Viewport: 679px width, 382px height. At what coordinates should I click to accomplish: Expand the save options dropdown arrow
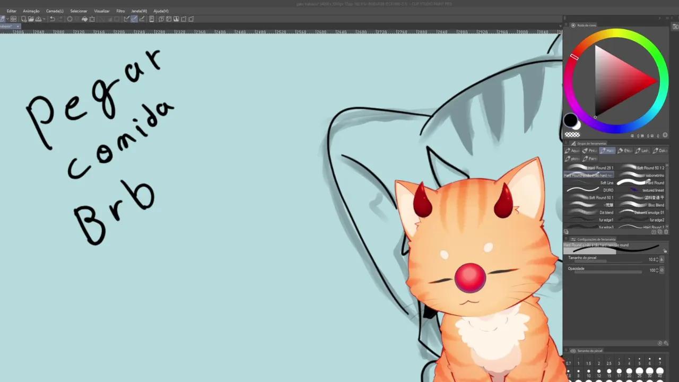point(44,19)
